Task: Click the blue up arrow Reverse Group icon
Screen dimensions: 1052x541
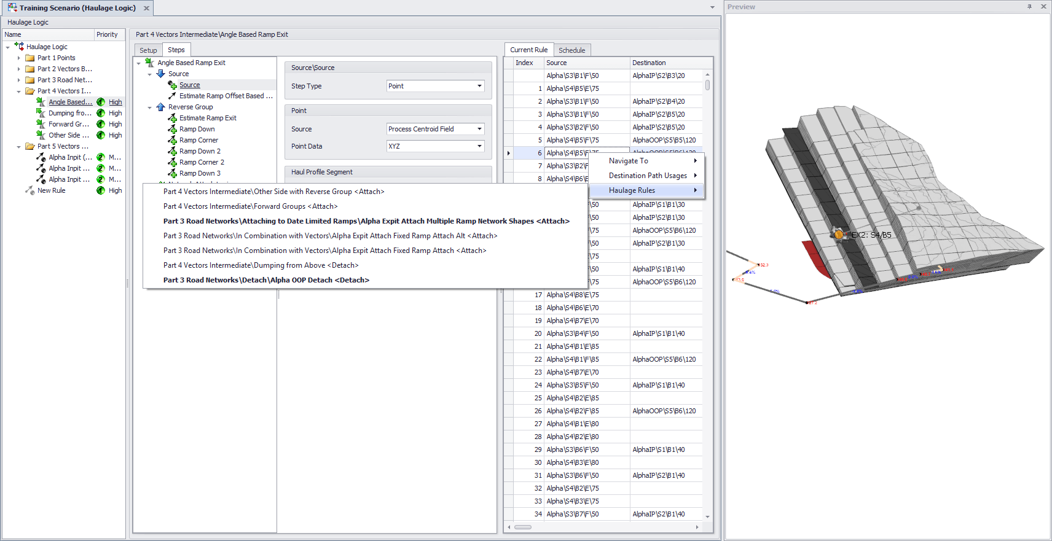Action: (160, 107)
